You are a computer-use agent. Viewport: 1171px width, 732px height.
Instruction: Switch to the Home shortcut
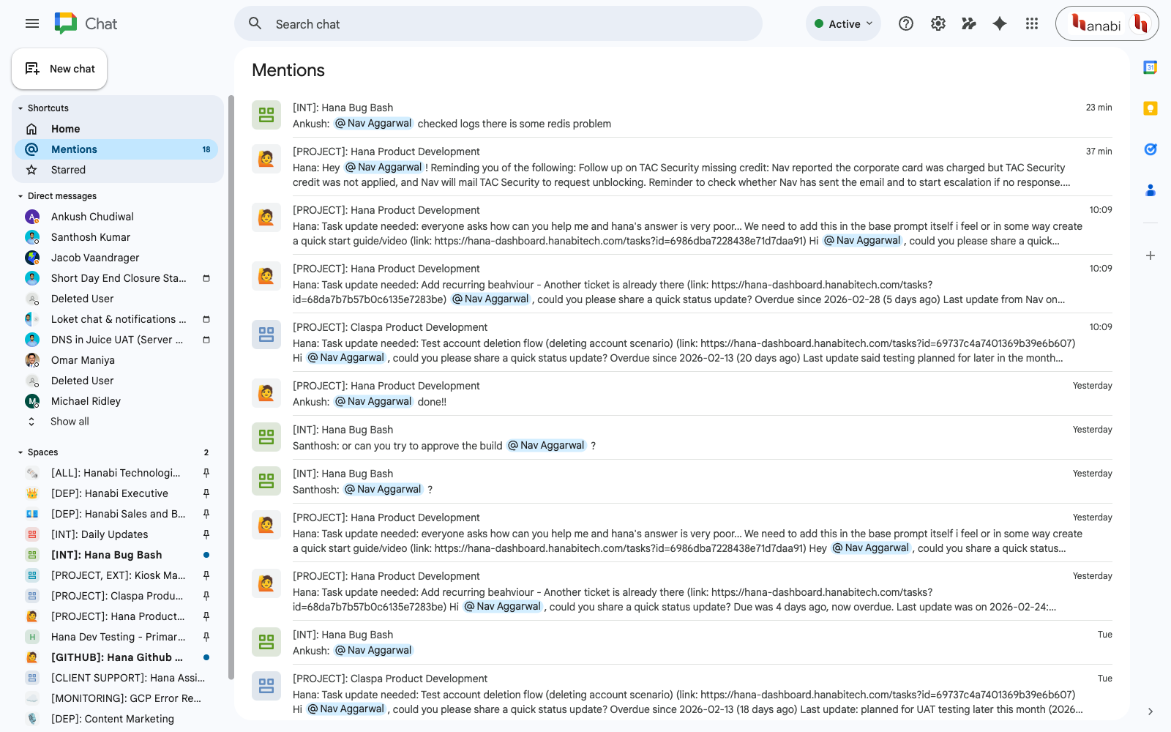pos(65,128)
